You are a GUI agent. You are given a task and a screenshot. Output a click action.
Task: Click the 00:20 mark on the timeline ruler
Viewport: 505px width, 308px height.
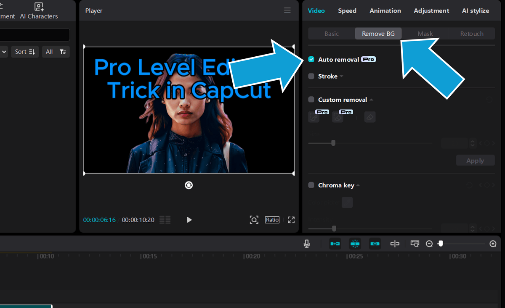[252, 256]
